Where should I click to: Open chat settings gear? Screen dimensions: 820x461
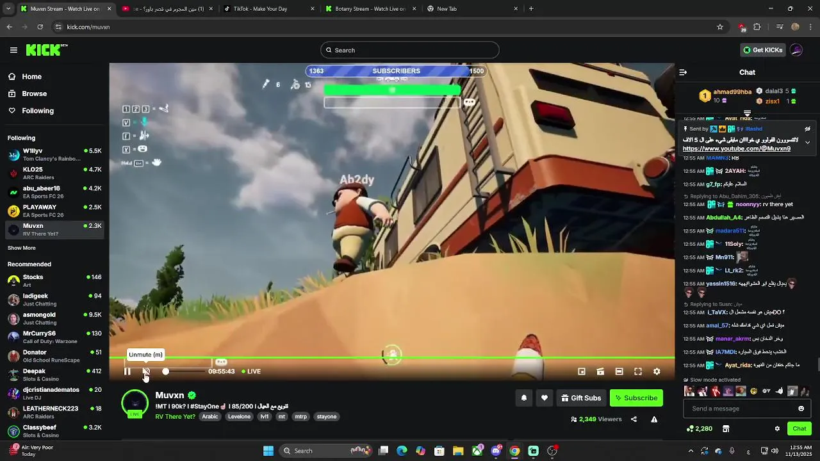click(777, 429)
